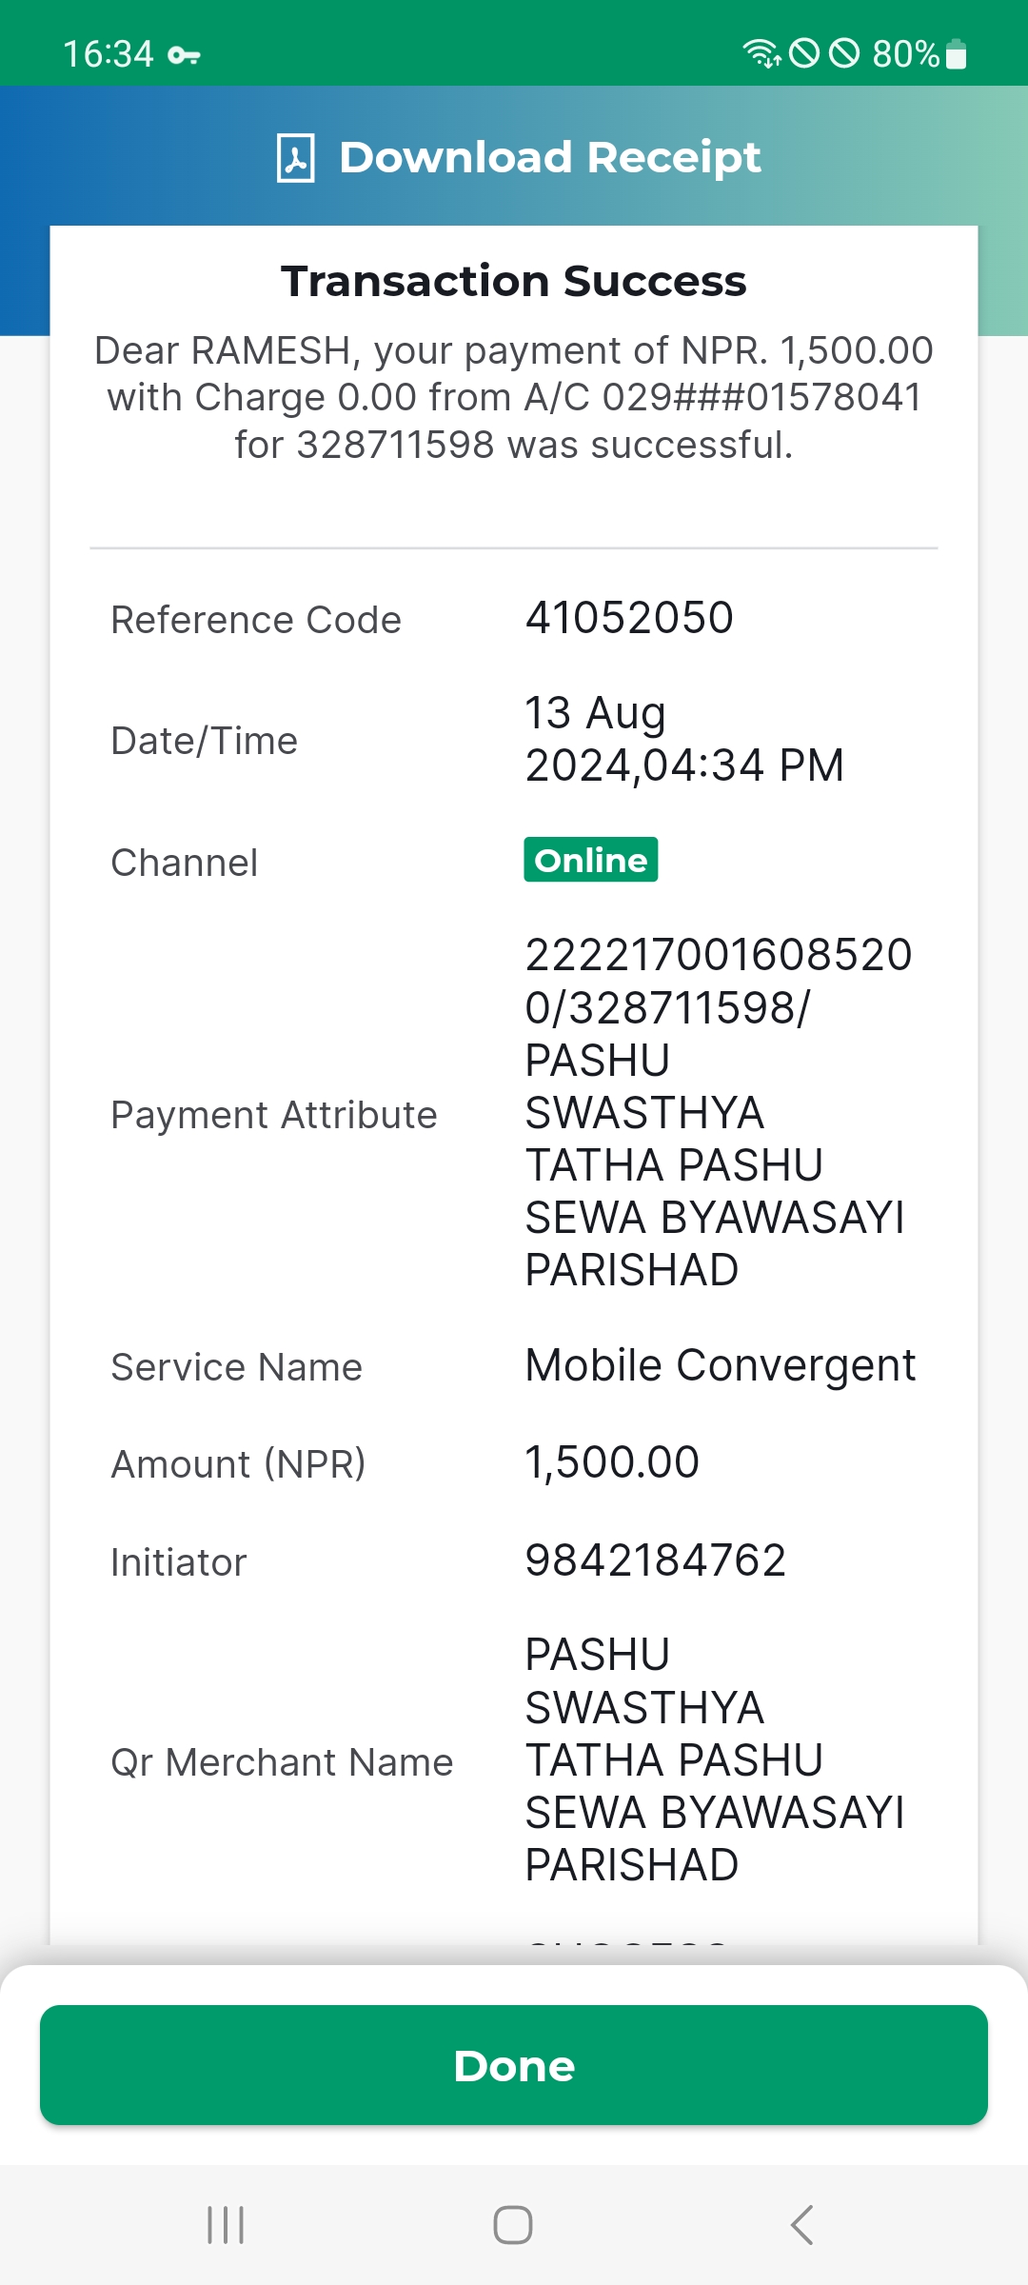Tap the green Done button
The width and height of the screenshot is (1028, 2285).
(514, 2065)
